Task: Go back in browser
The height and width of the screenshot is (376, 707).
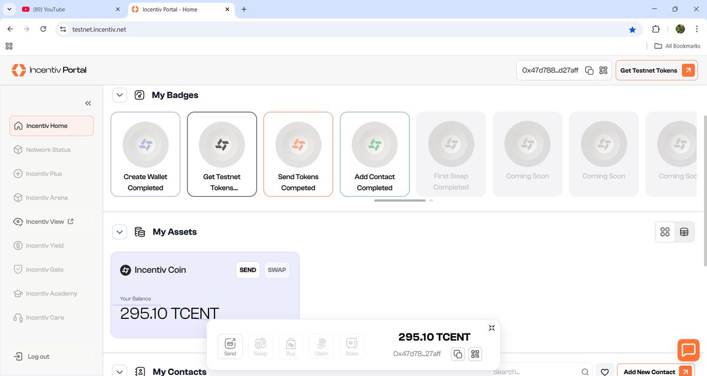Action: (x=10, y=29)
